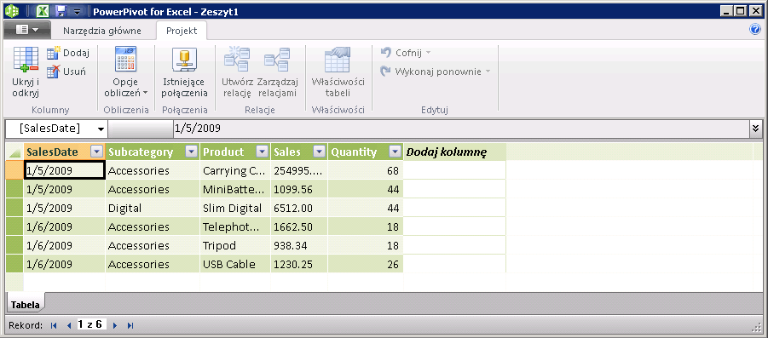Viewport: 768px width, 338px height.
Task: Select the 6512.00 sales cell
Action: pos(299,208)
